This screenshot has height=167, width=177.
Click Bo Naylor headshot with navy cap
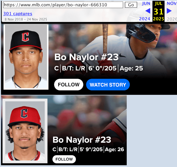tap(26, 57)
